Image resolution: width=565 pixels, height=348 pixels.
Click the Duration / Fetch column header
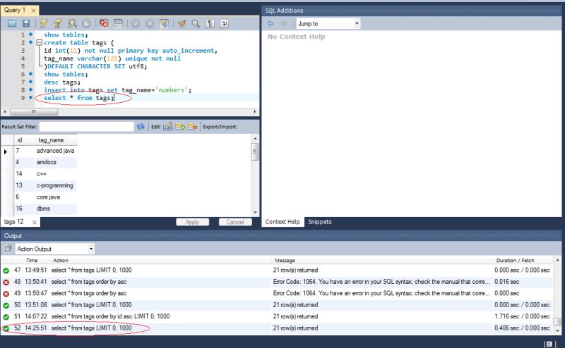tap(515, 260)
